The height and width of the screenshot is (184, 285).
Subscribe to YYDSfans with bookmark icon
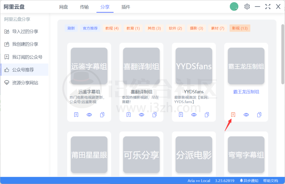point(181,115)
